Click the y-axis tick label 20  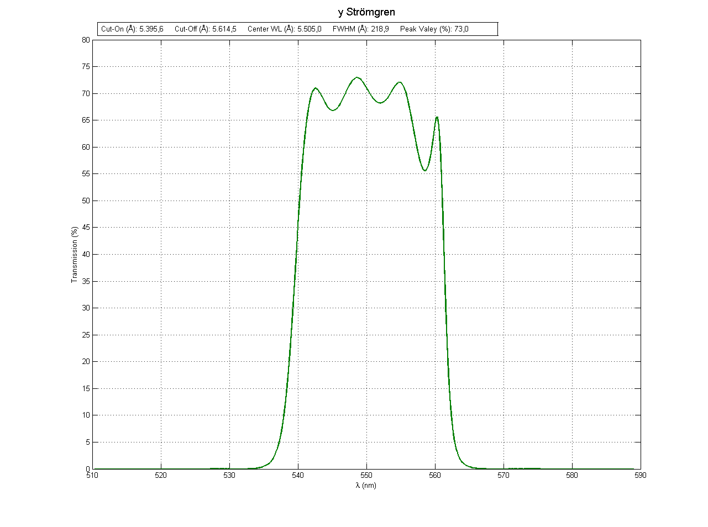coord(86,362)
